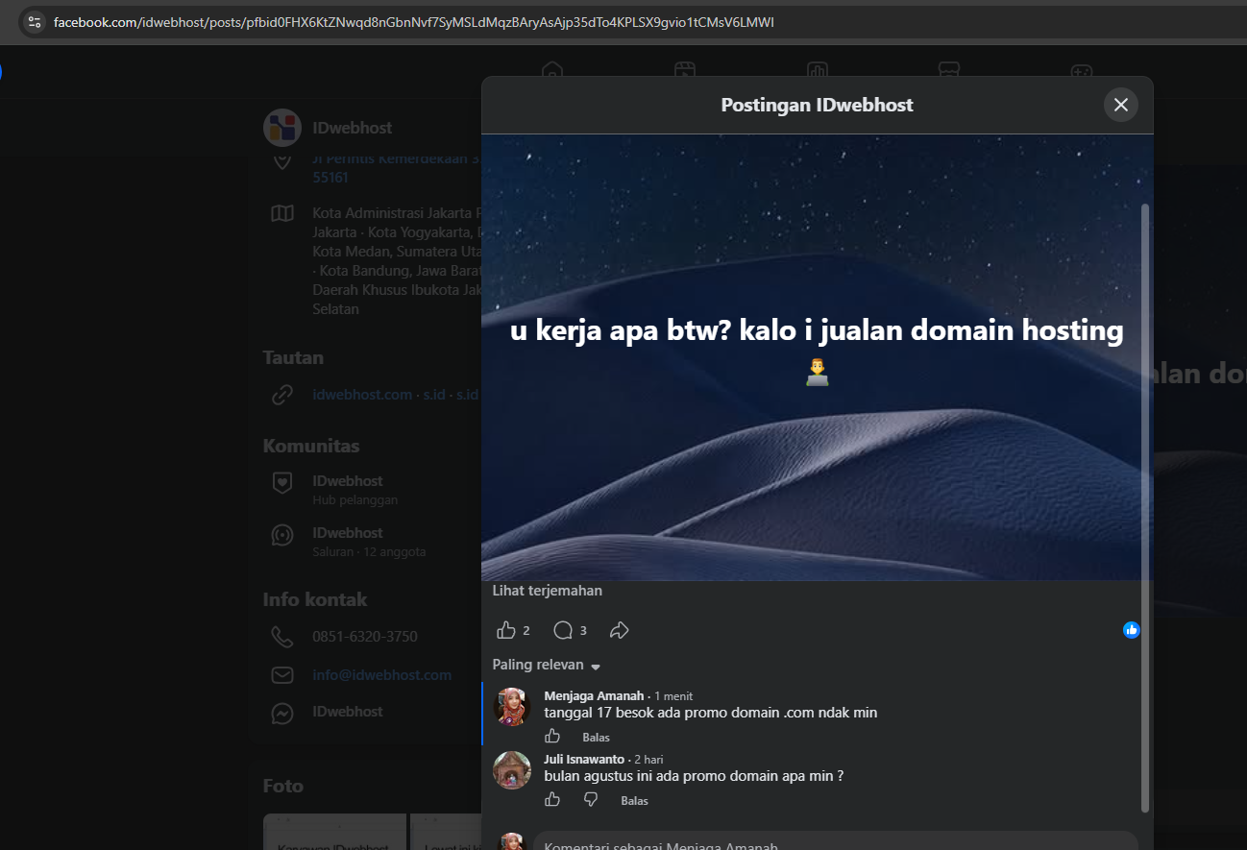Viewport: 1247px width, 850px height.
Task: Click the Foto section heading
Action: [283, 786]
